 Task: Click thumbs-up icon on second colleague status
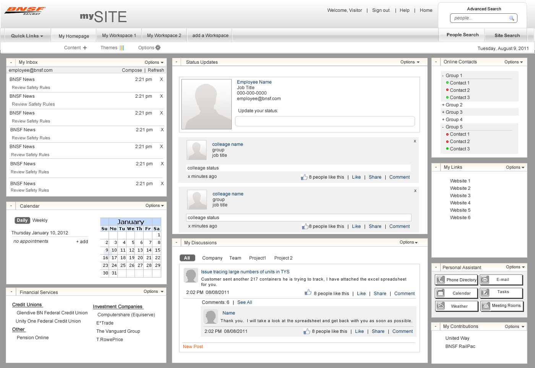click(305, 226)
